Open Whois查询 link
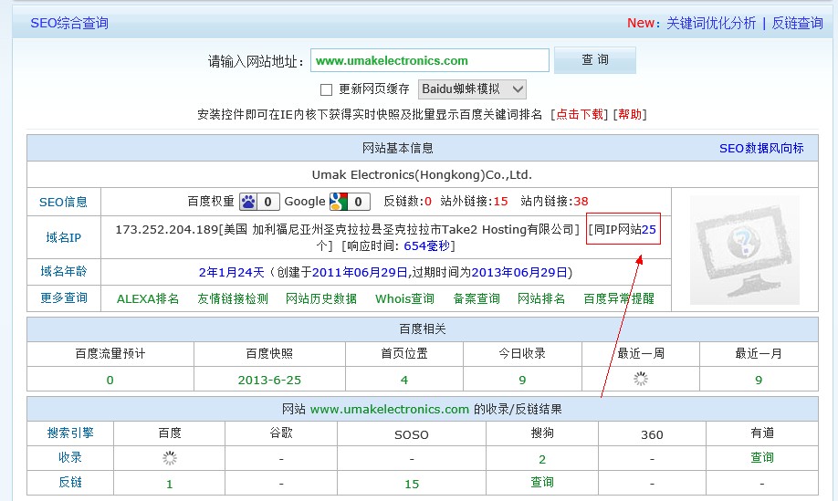The image size is (838, 501). coord(404,298)
